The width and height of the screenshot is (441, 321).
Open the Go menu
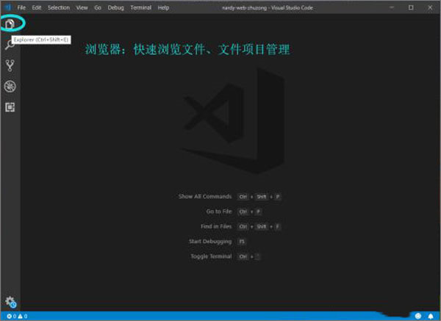click(x=98, y=8)
